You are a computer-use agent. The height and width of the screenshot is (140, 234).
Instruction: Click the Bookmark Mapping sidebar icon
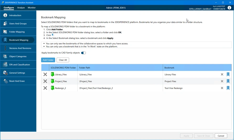pos(5,40)
